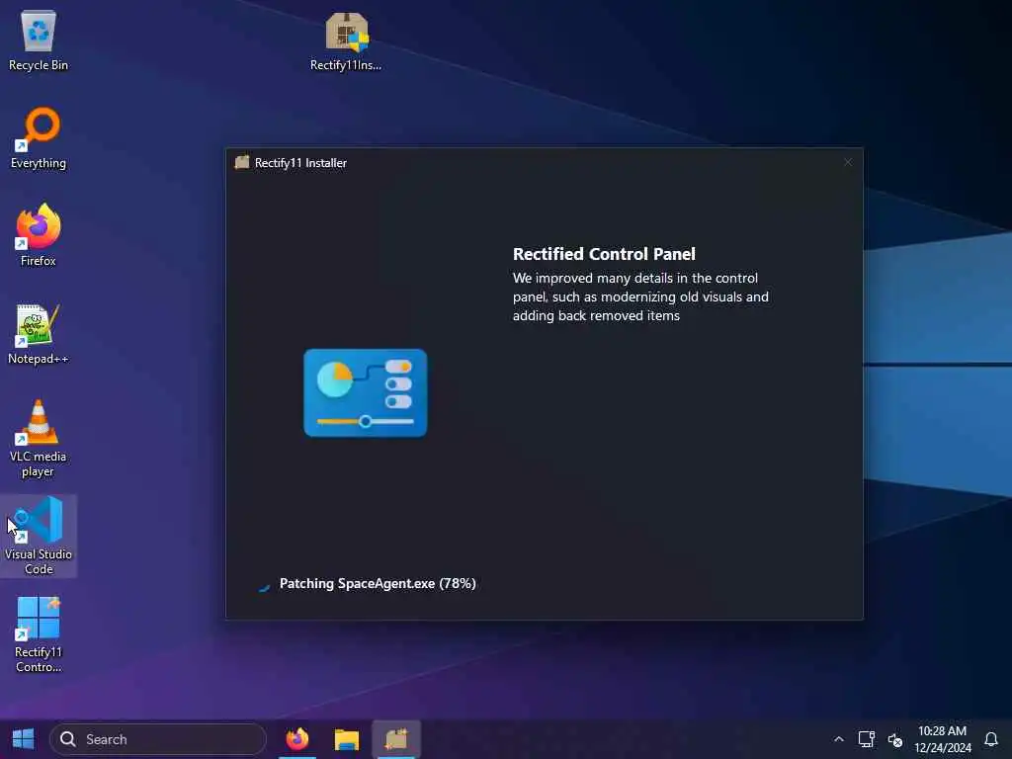Open File Explorer from the taskbar
The width and height of the screenshot is (1012, 759).
point(347,739)
